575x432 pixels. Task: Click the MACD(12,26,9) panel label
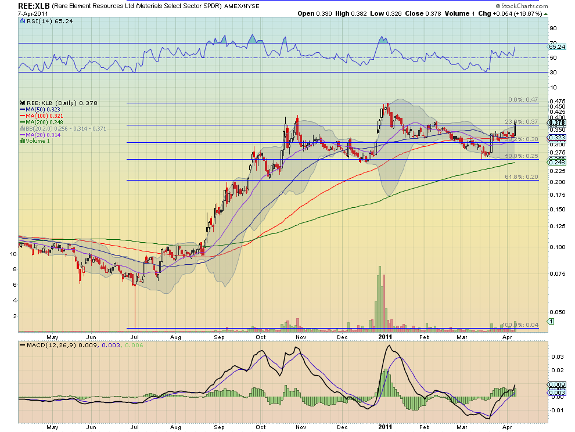tap(51, 345)
